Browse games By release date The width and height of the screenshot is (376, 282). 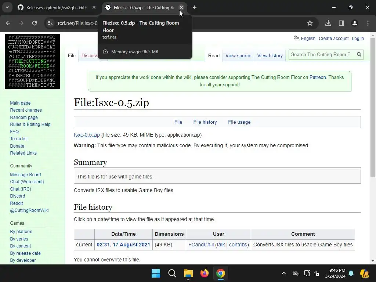(25, 253)
